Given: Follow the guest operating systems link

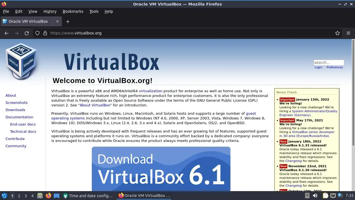Looking at the screenshot, I should click(154, 116).
